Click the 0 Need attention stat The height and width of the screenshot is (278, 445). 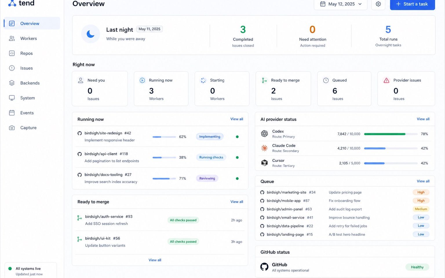(x=313, y=36)
